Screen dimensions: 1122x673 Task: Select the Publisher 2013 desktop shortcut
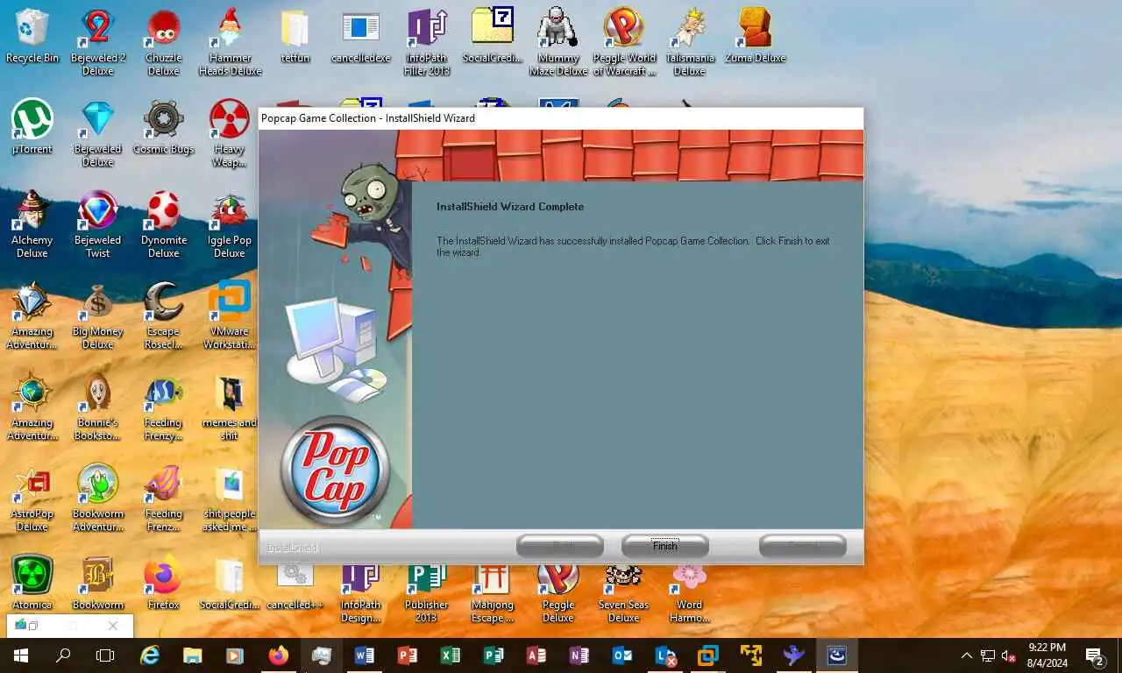[427, 592]
